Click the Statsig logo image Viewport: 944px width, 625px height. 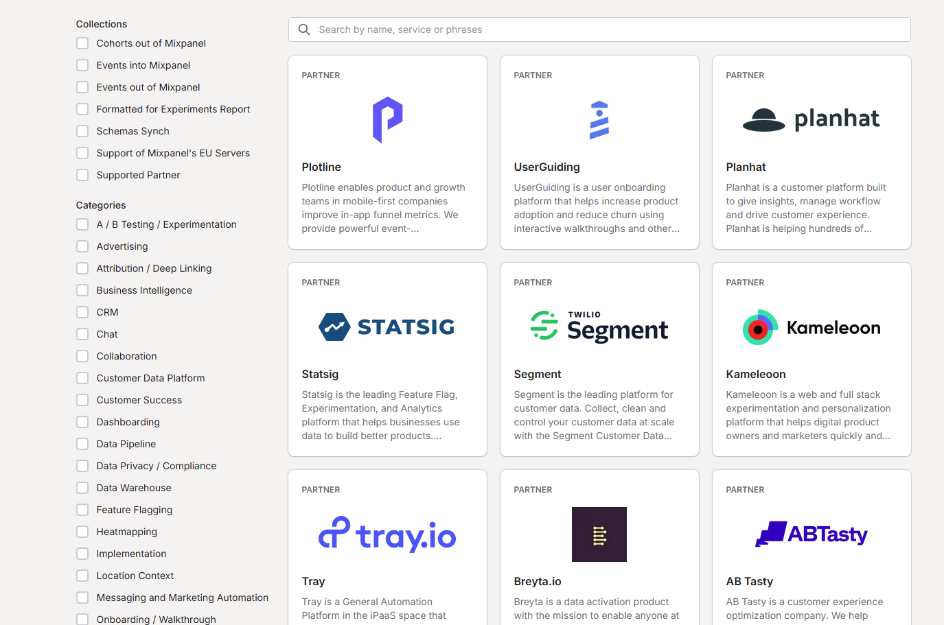(387, 327)
